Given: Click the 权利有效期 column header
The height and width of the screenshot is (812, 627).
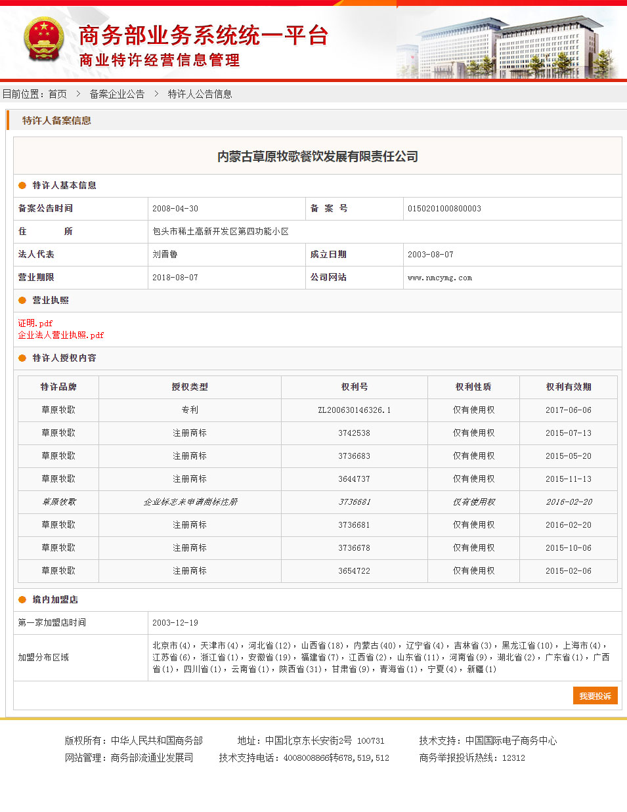Looking at the screenshot, I should (569, 387).
